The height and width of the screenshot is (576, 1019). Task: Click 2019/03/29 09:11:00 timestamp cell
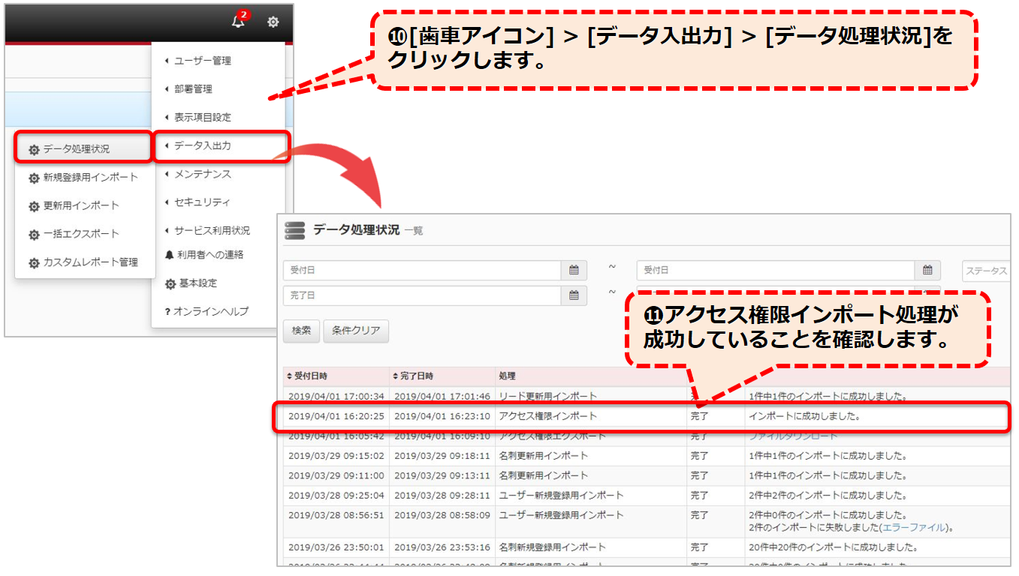[x=336, y=475]
